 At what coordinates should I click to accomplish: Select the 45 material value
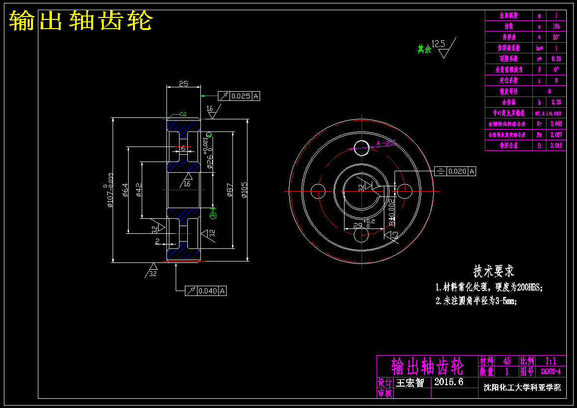(507, 361)
